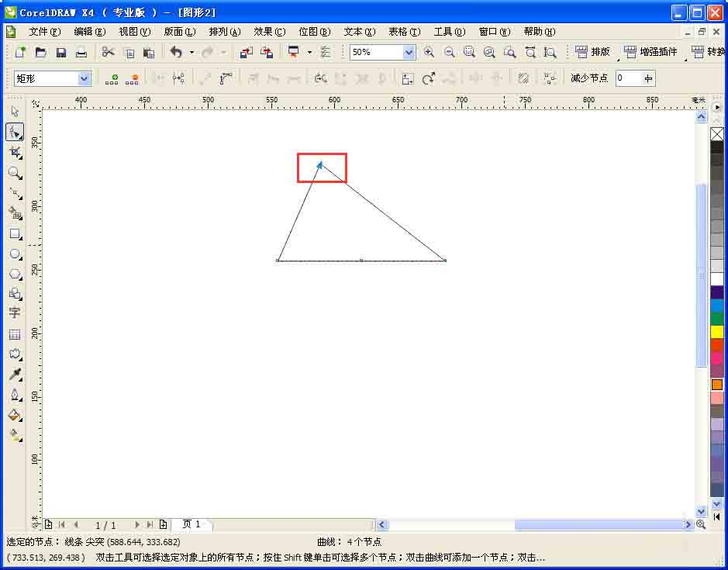Click the Save icon

coord(60,53)
